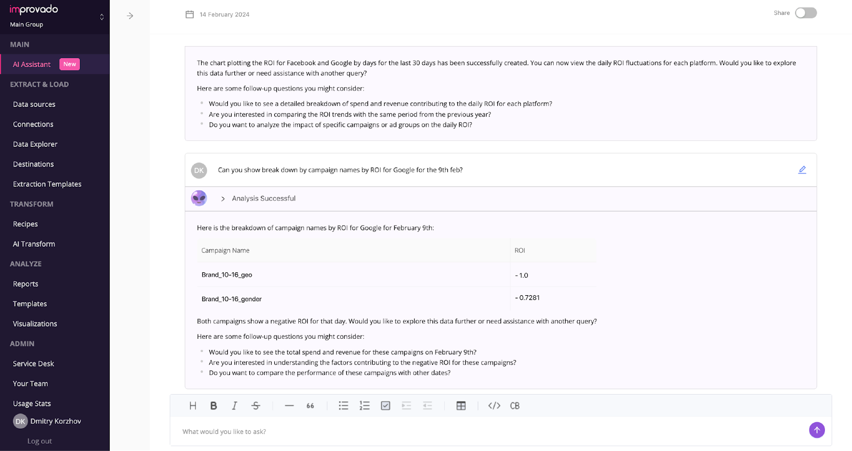Toggle the Share switch
This screenshot has width=852, height=451.
click(806, 13)
